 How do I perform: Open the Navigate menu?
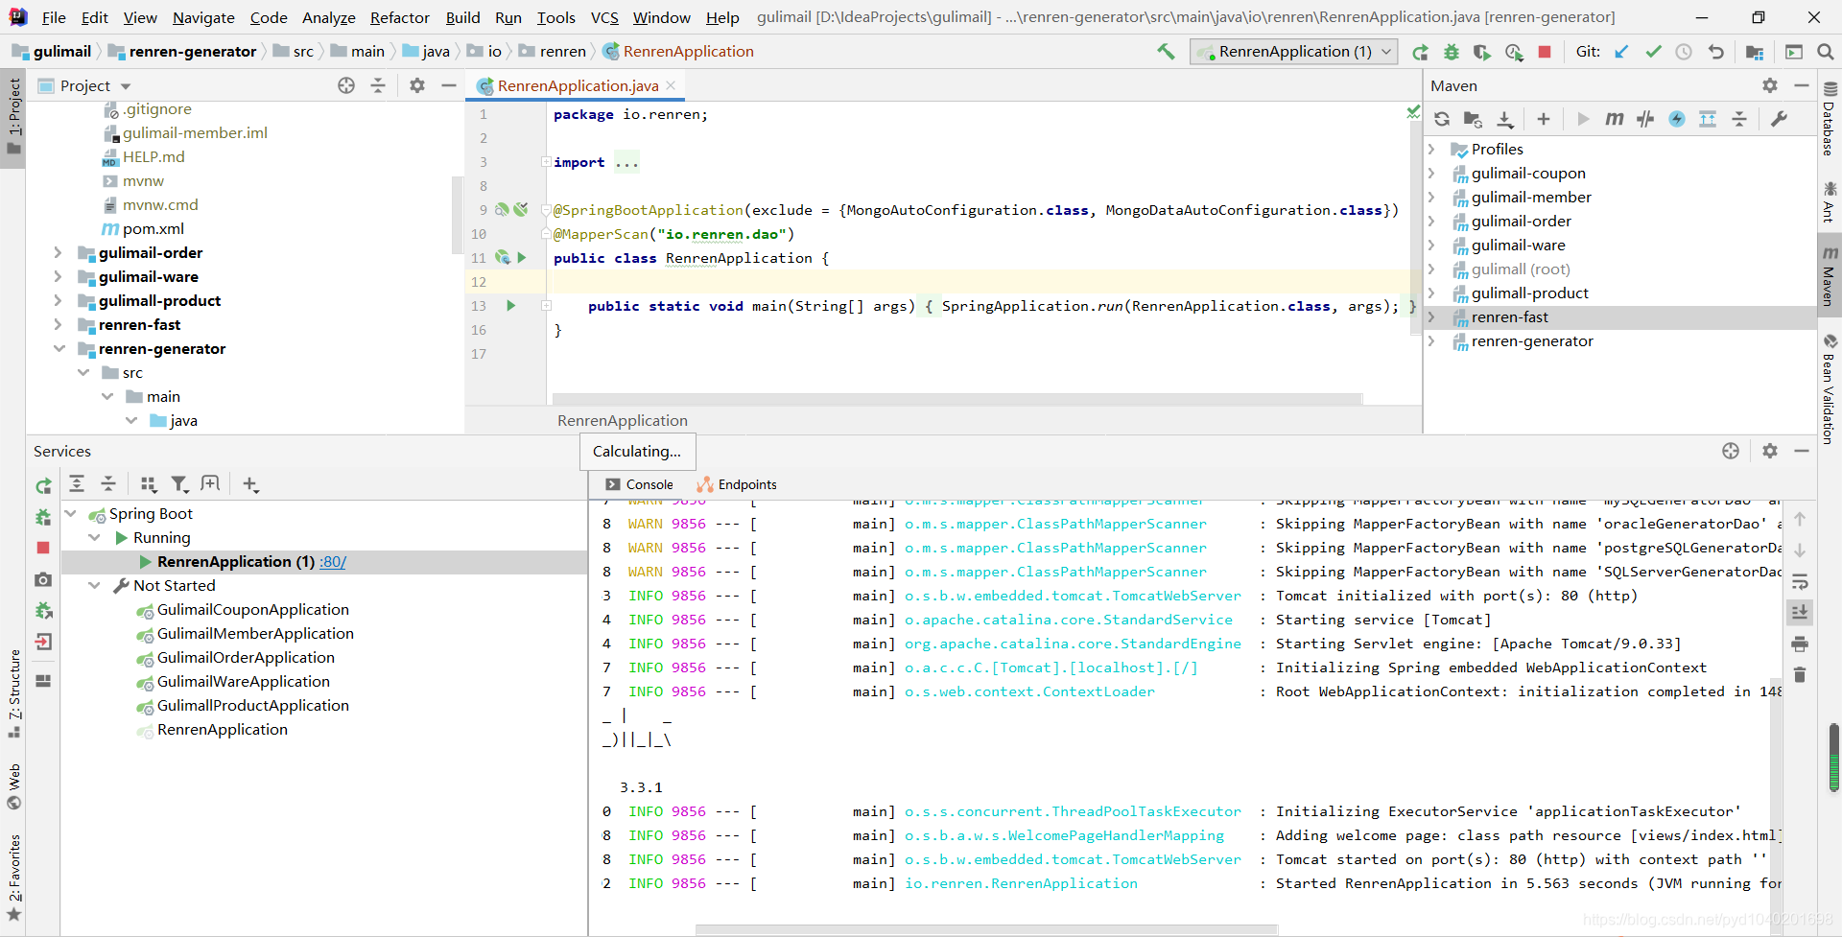(203, 17)
